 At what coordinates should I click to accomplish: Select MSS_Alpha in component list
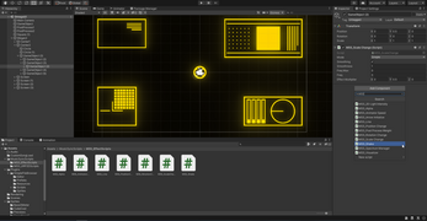pos(379,109)
